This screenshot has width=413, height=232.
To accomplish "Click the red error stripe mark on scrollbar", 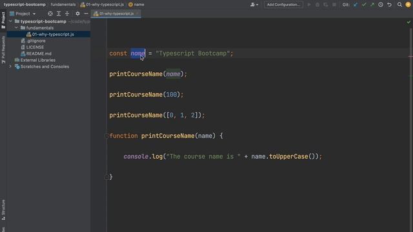I will point(410,56).
